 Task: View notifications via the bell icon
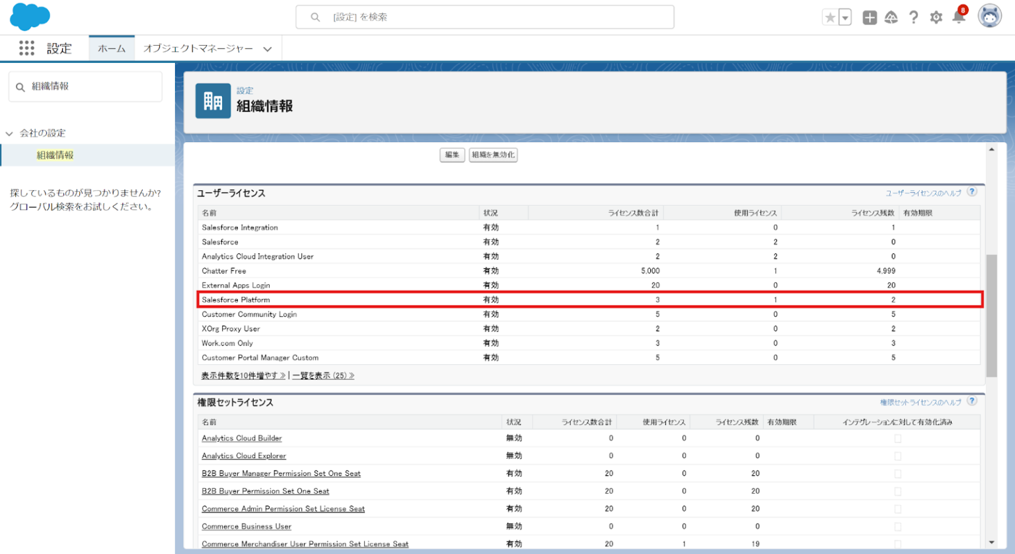(958, 17)
